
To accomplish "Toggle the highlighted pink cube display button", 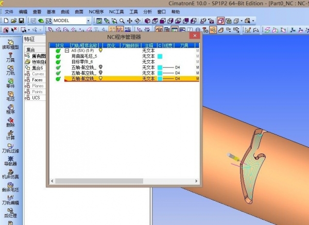I will (221, 21).
